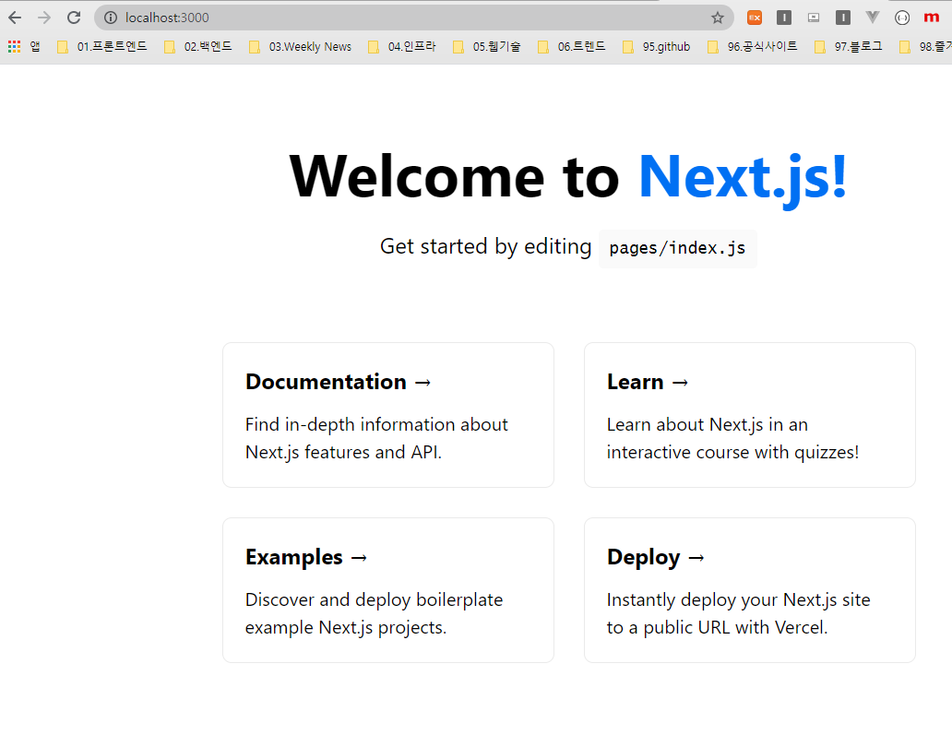
Task: Click the 'Get started by editing' text
Action: click(486, 246)
